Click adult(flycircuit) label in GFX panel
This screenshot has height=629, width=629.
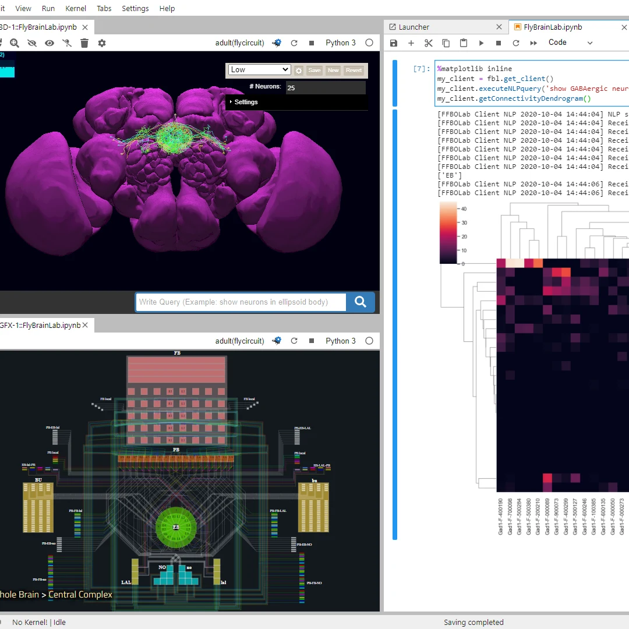[x=239, y=341]
